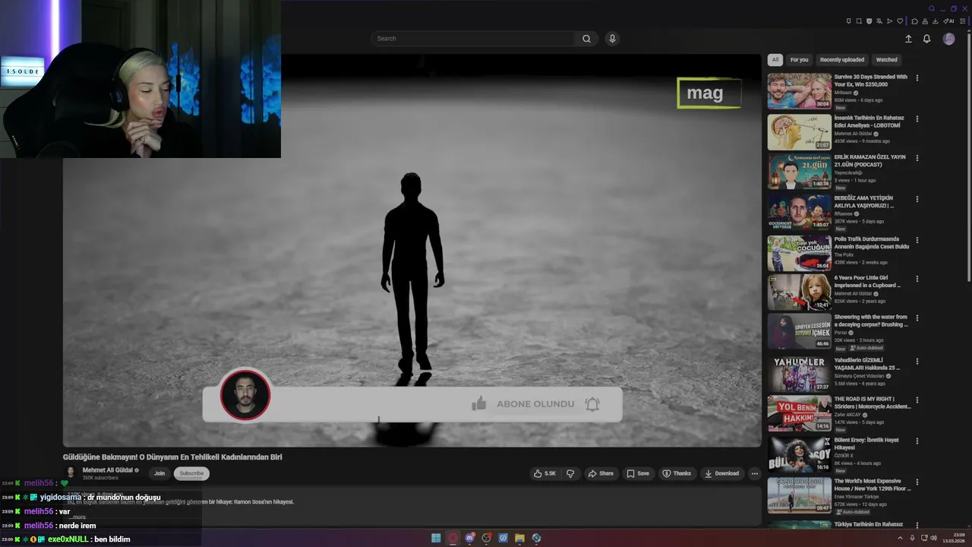Click the YouTube search magnifier button
Image resolution: width=972 pixels, height=547 pixels.
pos(586,39)
